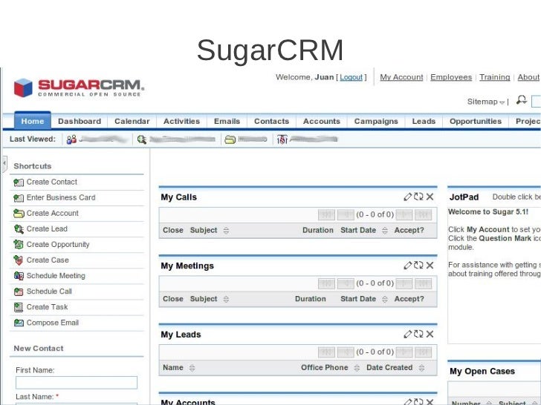541x405 pixels.
Task: Click the Logout link
Action: tap(352, 77)
